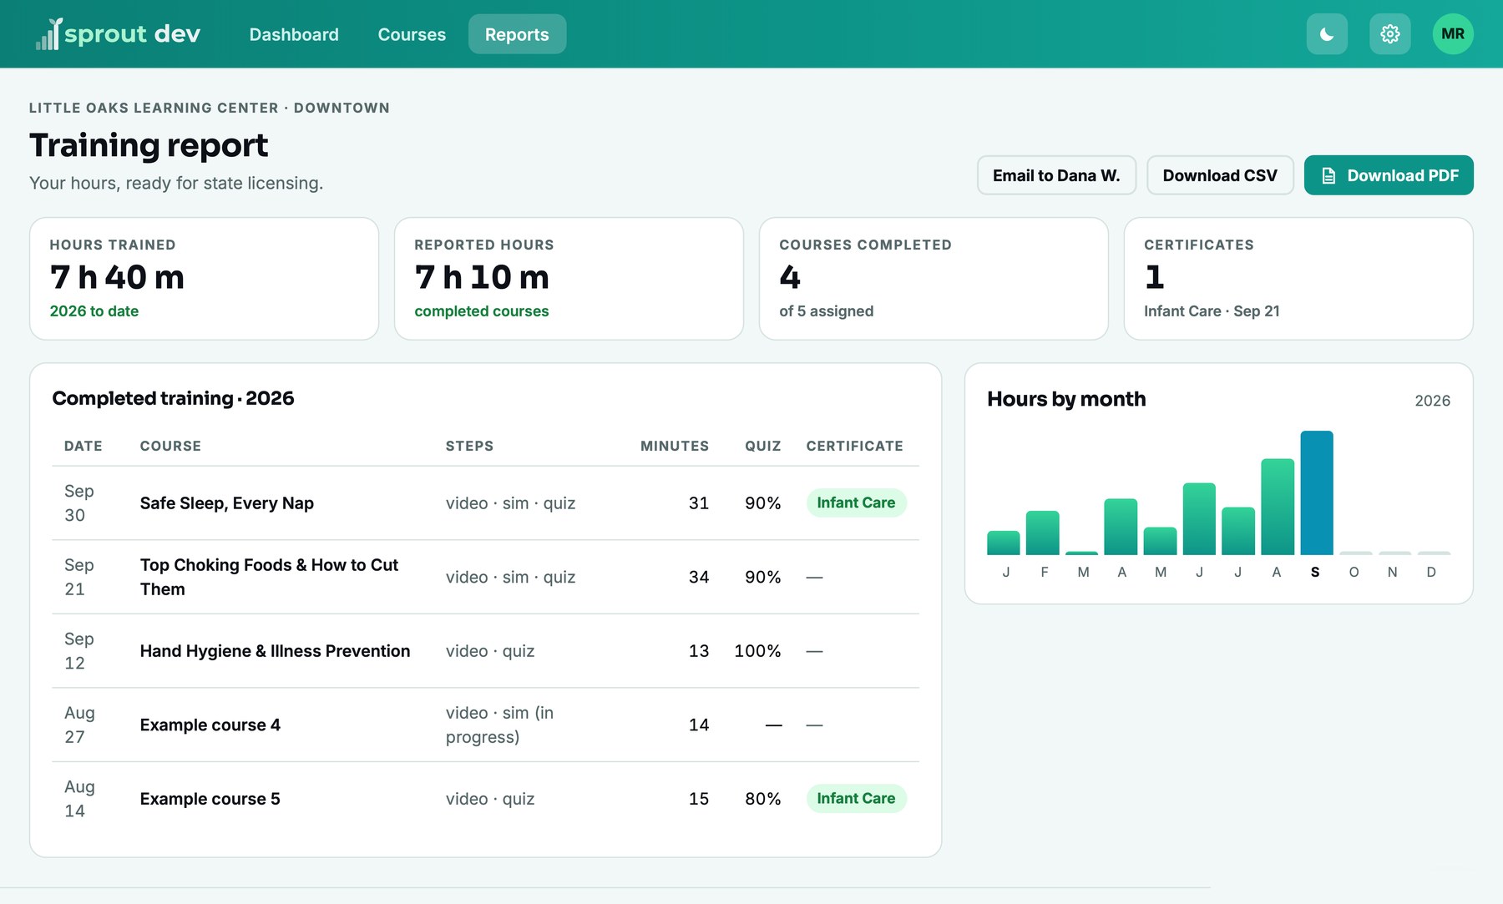The image size is (1503, 904).
Task: Click the CERTIFICATE column header
Action: pos(854,446)
